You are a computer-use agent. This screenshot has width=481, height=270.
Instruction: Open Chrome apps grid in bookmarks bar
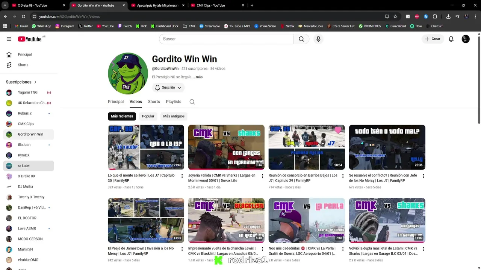5,26
